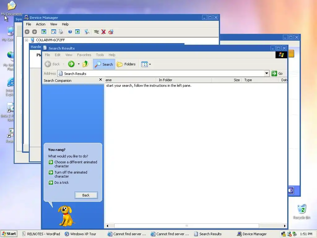Open the Forward history dropdown arrow
The height and width of the screenshot is (238, 317).
[x=79, y=64]
